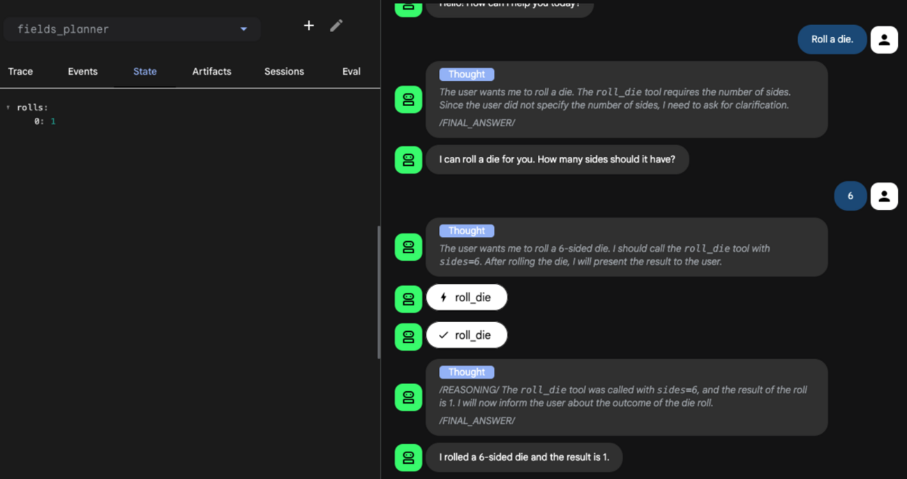Image resolution: width=907 pixels, height=479 pixels.
Task: Select the Artifacts tab
Action: point(211,71)
